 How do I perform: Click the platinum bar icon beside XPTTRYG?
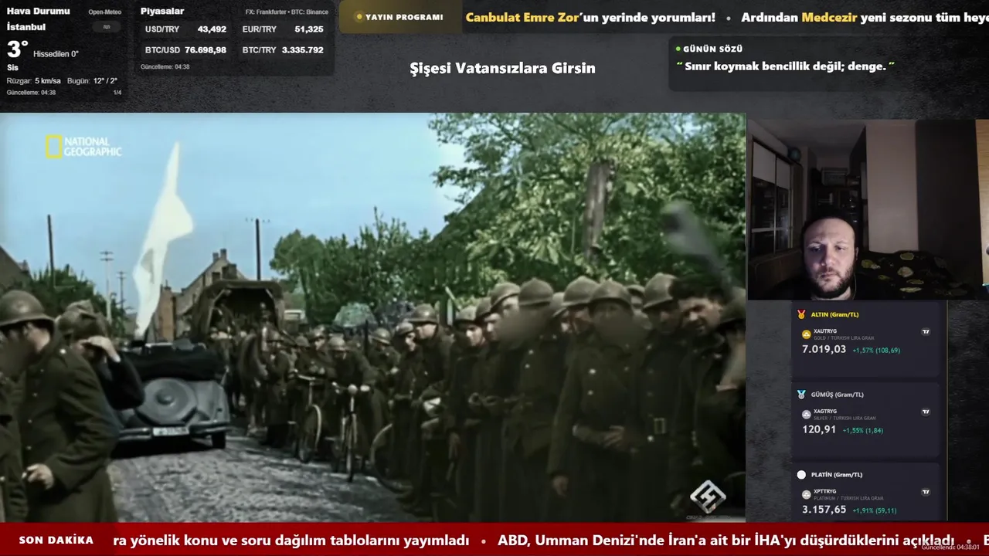pos(807,494)
